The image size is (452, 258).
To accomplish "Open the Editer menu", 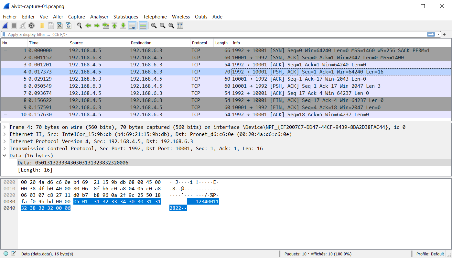I will 28,17.
